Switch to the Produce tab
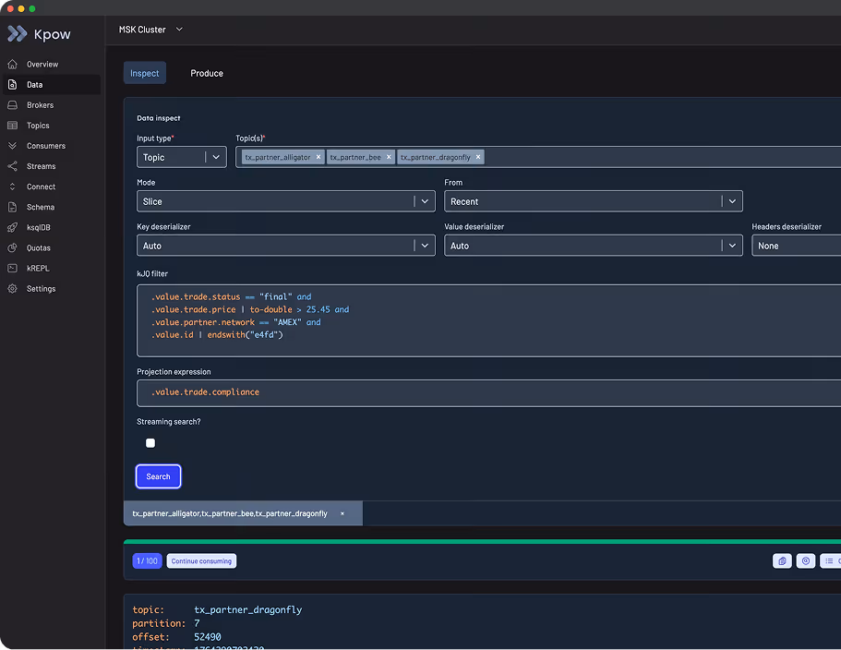 coord(207,73)
